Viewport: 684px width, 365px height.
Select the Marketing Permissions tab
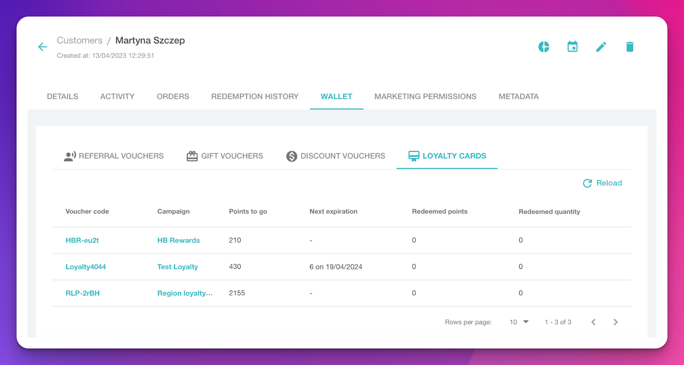425,96
